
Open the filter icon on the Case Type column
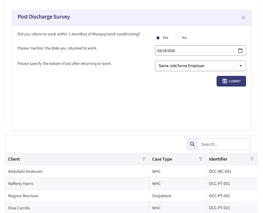tap(201, 159)
